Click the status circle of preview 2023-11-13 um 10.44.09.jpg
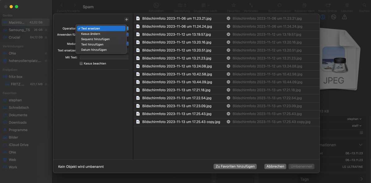 pos(228,82)
